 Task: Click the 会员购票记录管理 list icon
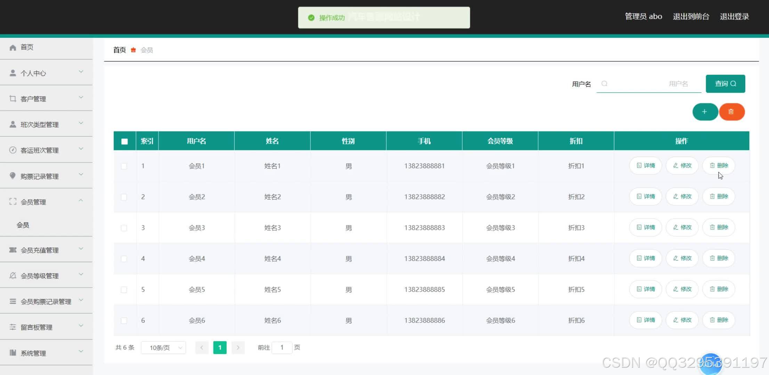tap(13, 301)
